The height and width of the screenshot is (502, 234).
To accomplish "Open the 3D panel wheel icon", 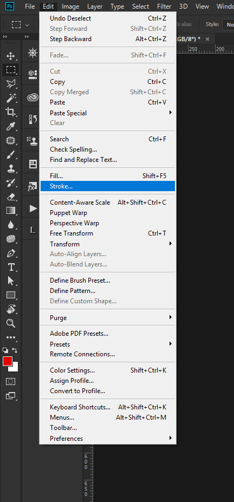I will tap(32, 53).
